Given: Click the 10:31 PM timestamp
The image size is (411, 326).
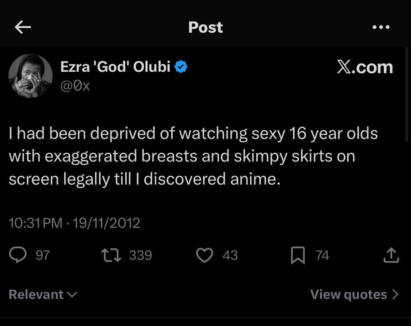Looking at the screenshot, I should click(x=35, y=223).
